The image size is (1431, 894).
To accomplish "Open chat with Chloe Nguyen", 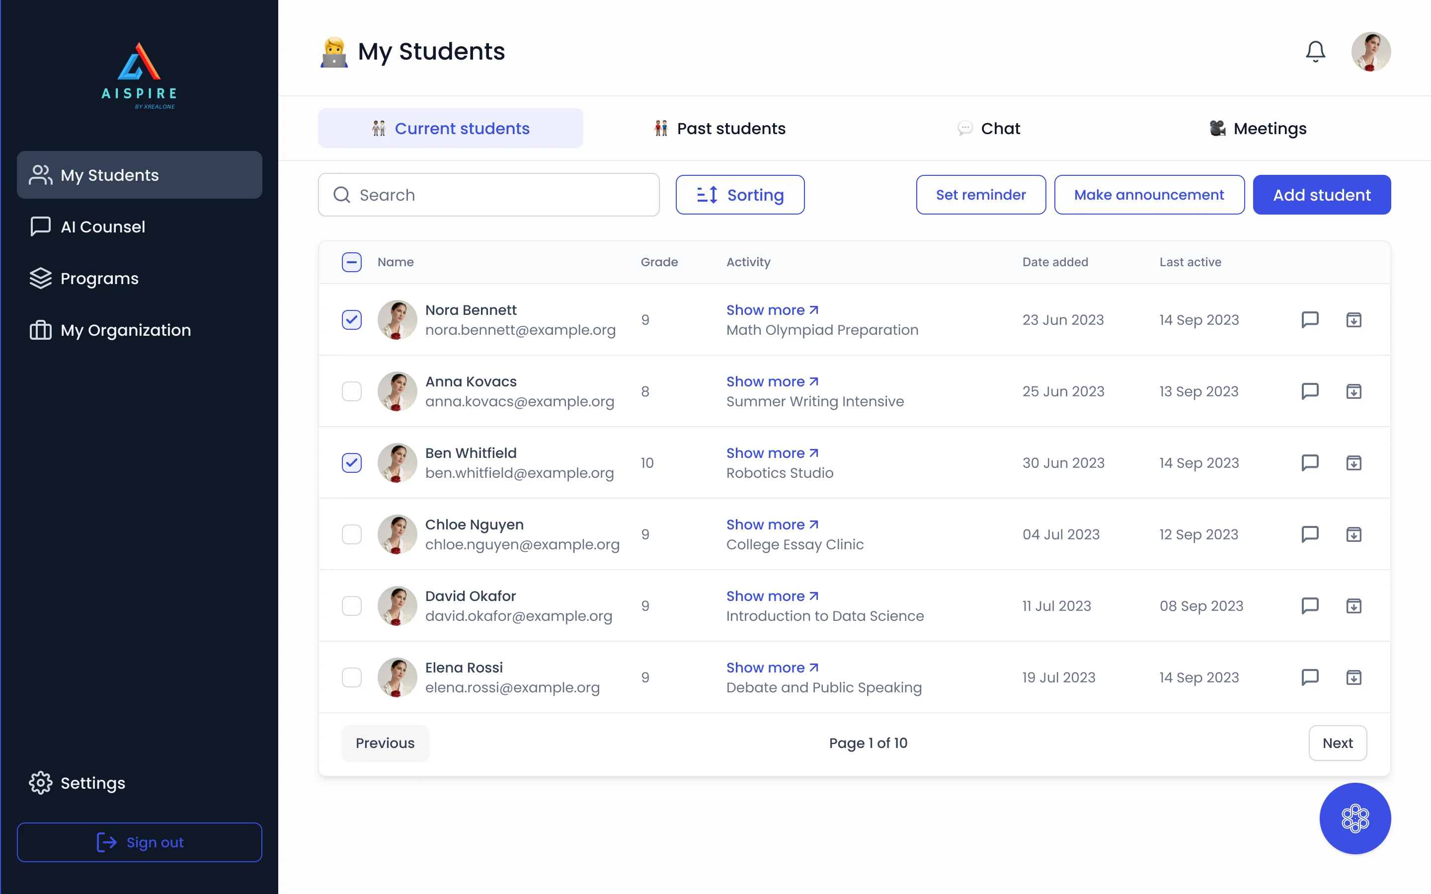I will click(x=1310, y=534).
